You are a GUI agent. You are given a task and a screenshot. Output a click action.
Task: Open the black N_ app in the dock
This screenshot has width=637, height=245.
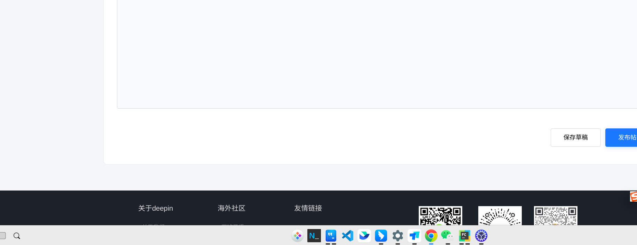point(314,236)
